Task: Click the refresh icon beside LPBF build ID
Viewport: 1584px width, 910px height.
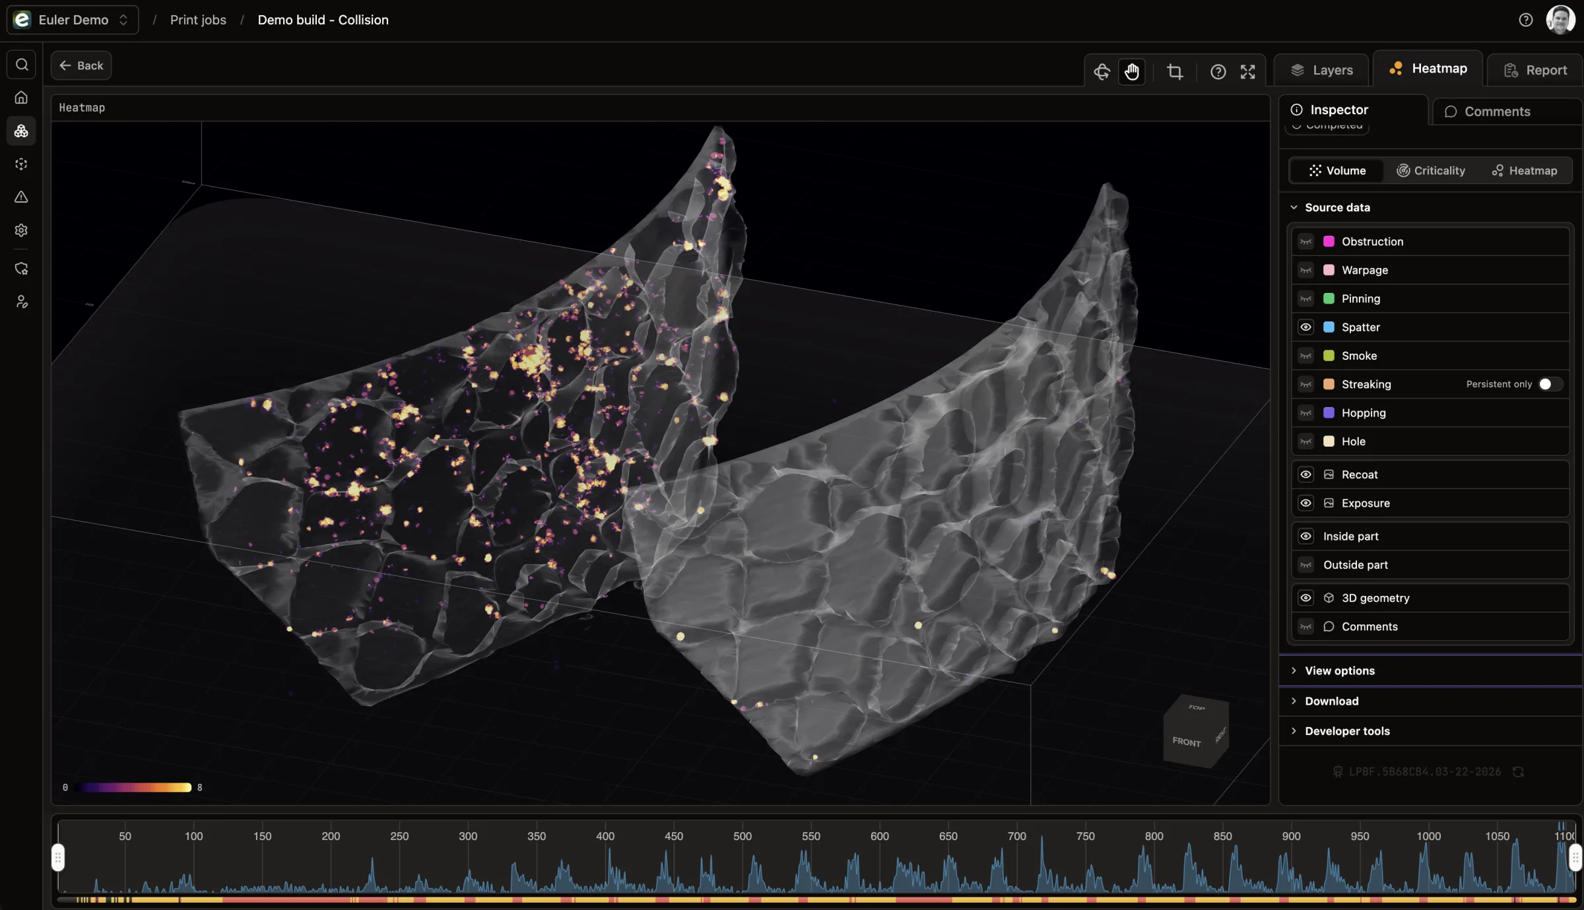Action: click(1518, 771)
